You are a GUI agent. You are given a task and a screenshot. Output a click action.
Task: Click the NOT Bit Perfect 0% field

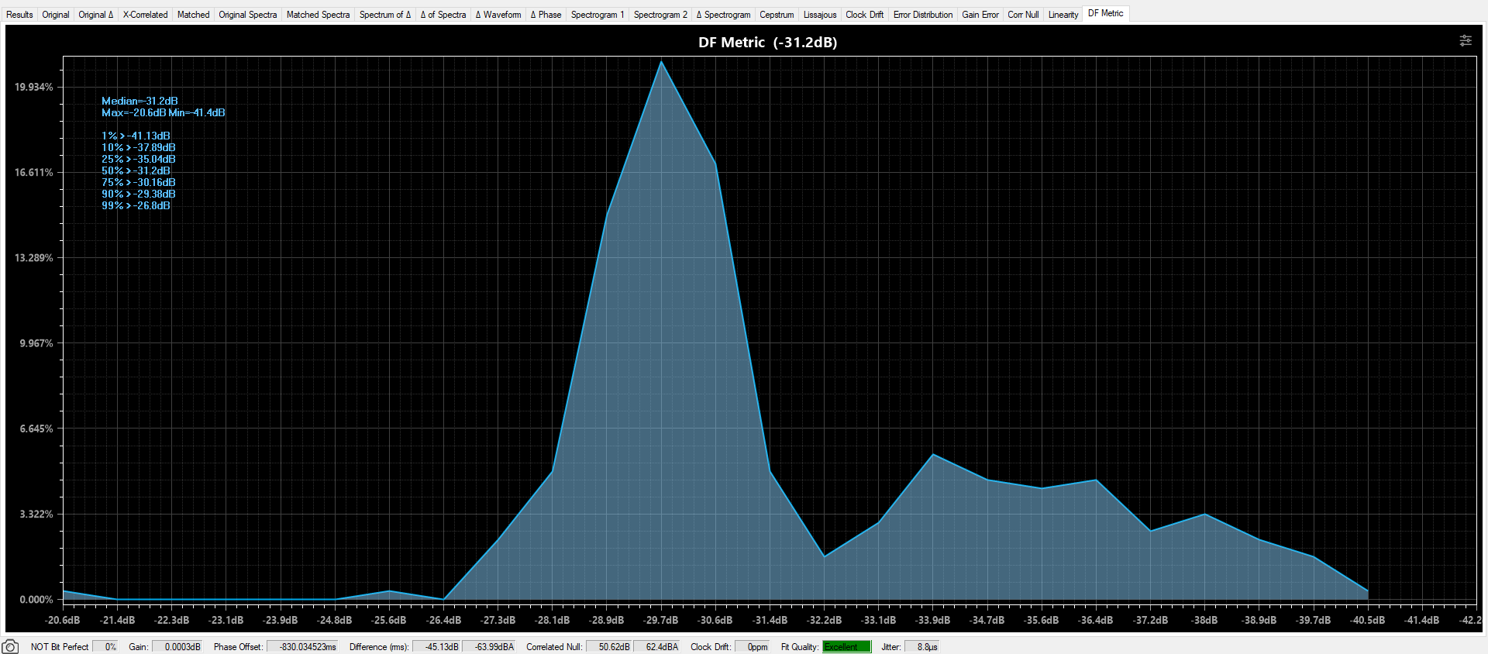pyautogui.click(x=105, y=647)
